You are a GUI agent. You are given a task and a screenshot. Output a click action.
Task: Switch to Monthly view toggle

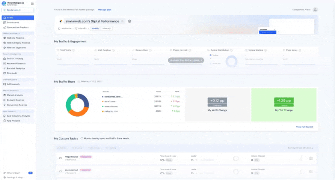[x=107, y=28]
